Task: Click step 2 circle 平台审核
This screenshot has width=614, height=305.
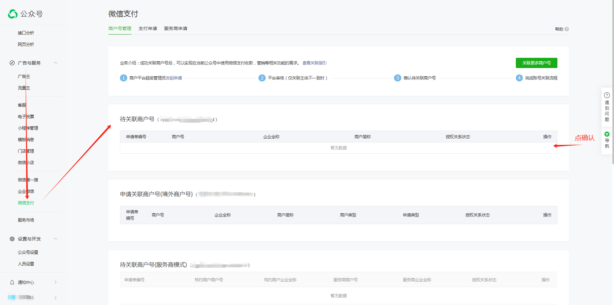Action: (262, 78)
